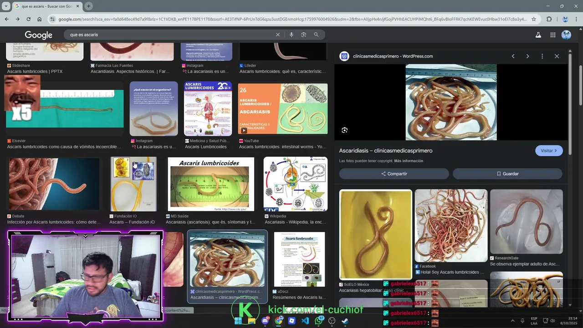The height and width of the screenshot is (328, 583).
Task: Click the Compartir button
Action: 394,174
